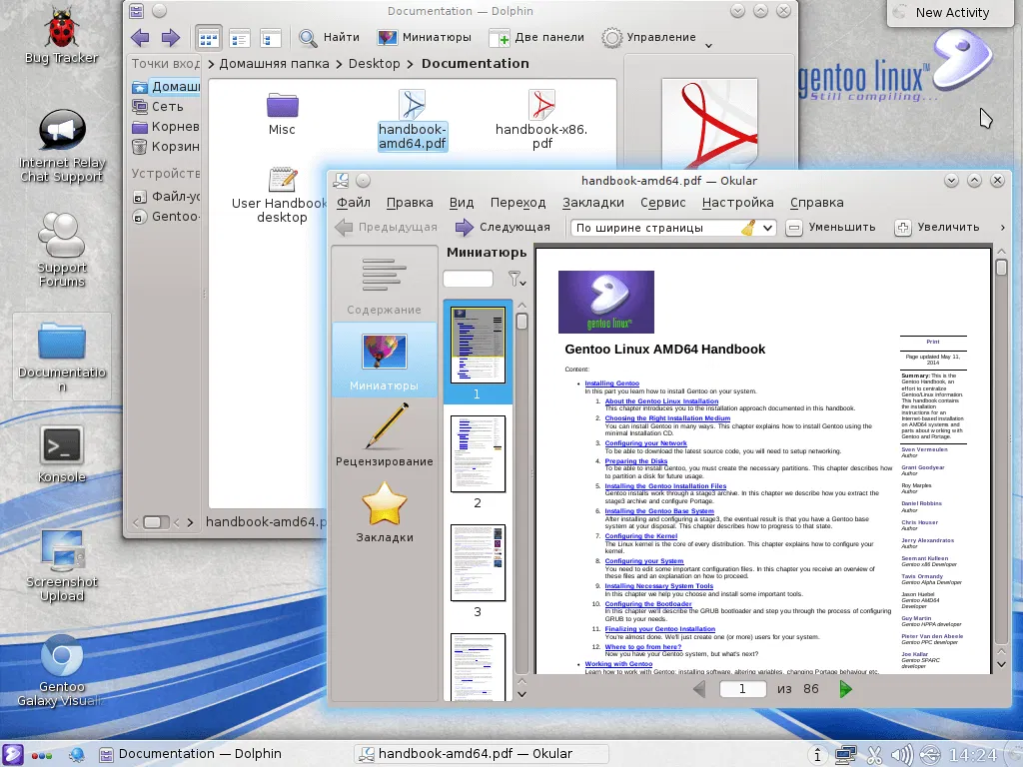Go to previous page bottom arrow
The width and height of the screenshot is (1023, 767).
pyautogui.click(x=698, y=689)
